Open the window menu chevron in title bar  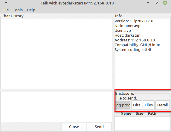coord(6,3)
